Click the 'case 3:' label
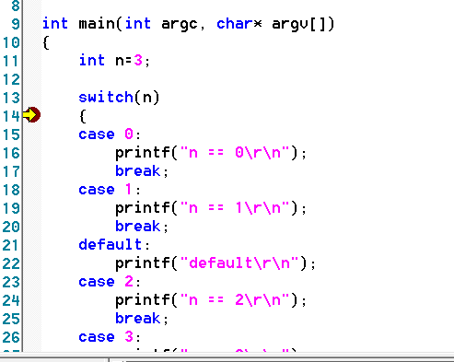The height and width of the screenshot is (362, 454). pyautogui.click(x=110, y=337)
